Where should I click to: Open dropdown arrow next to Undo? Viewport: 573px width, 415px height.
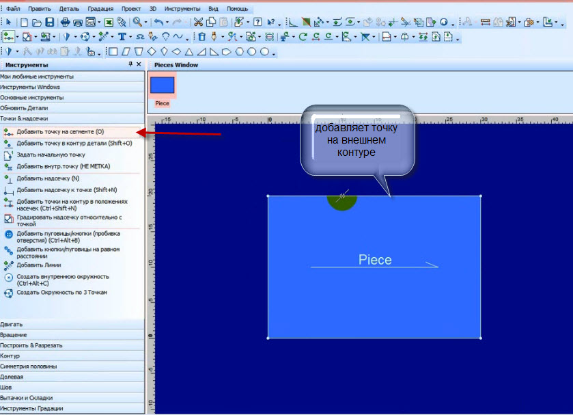pyautogui.click(x=167, y=23)
